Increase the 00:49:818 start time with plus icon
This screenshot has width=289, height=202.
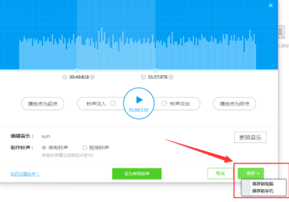coord(92,77)
